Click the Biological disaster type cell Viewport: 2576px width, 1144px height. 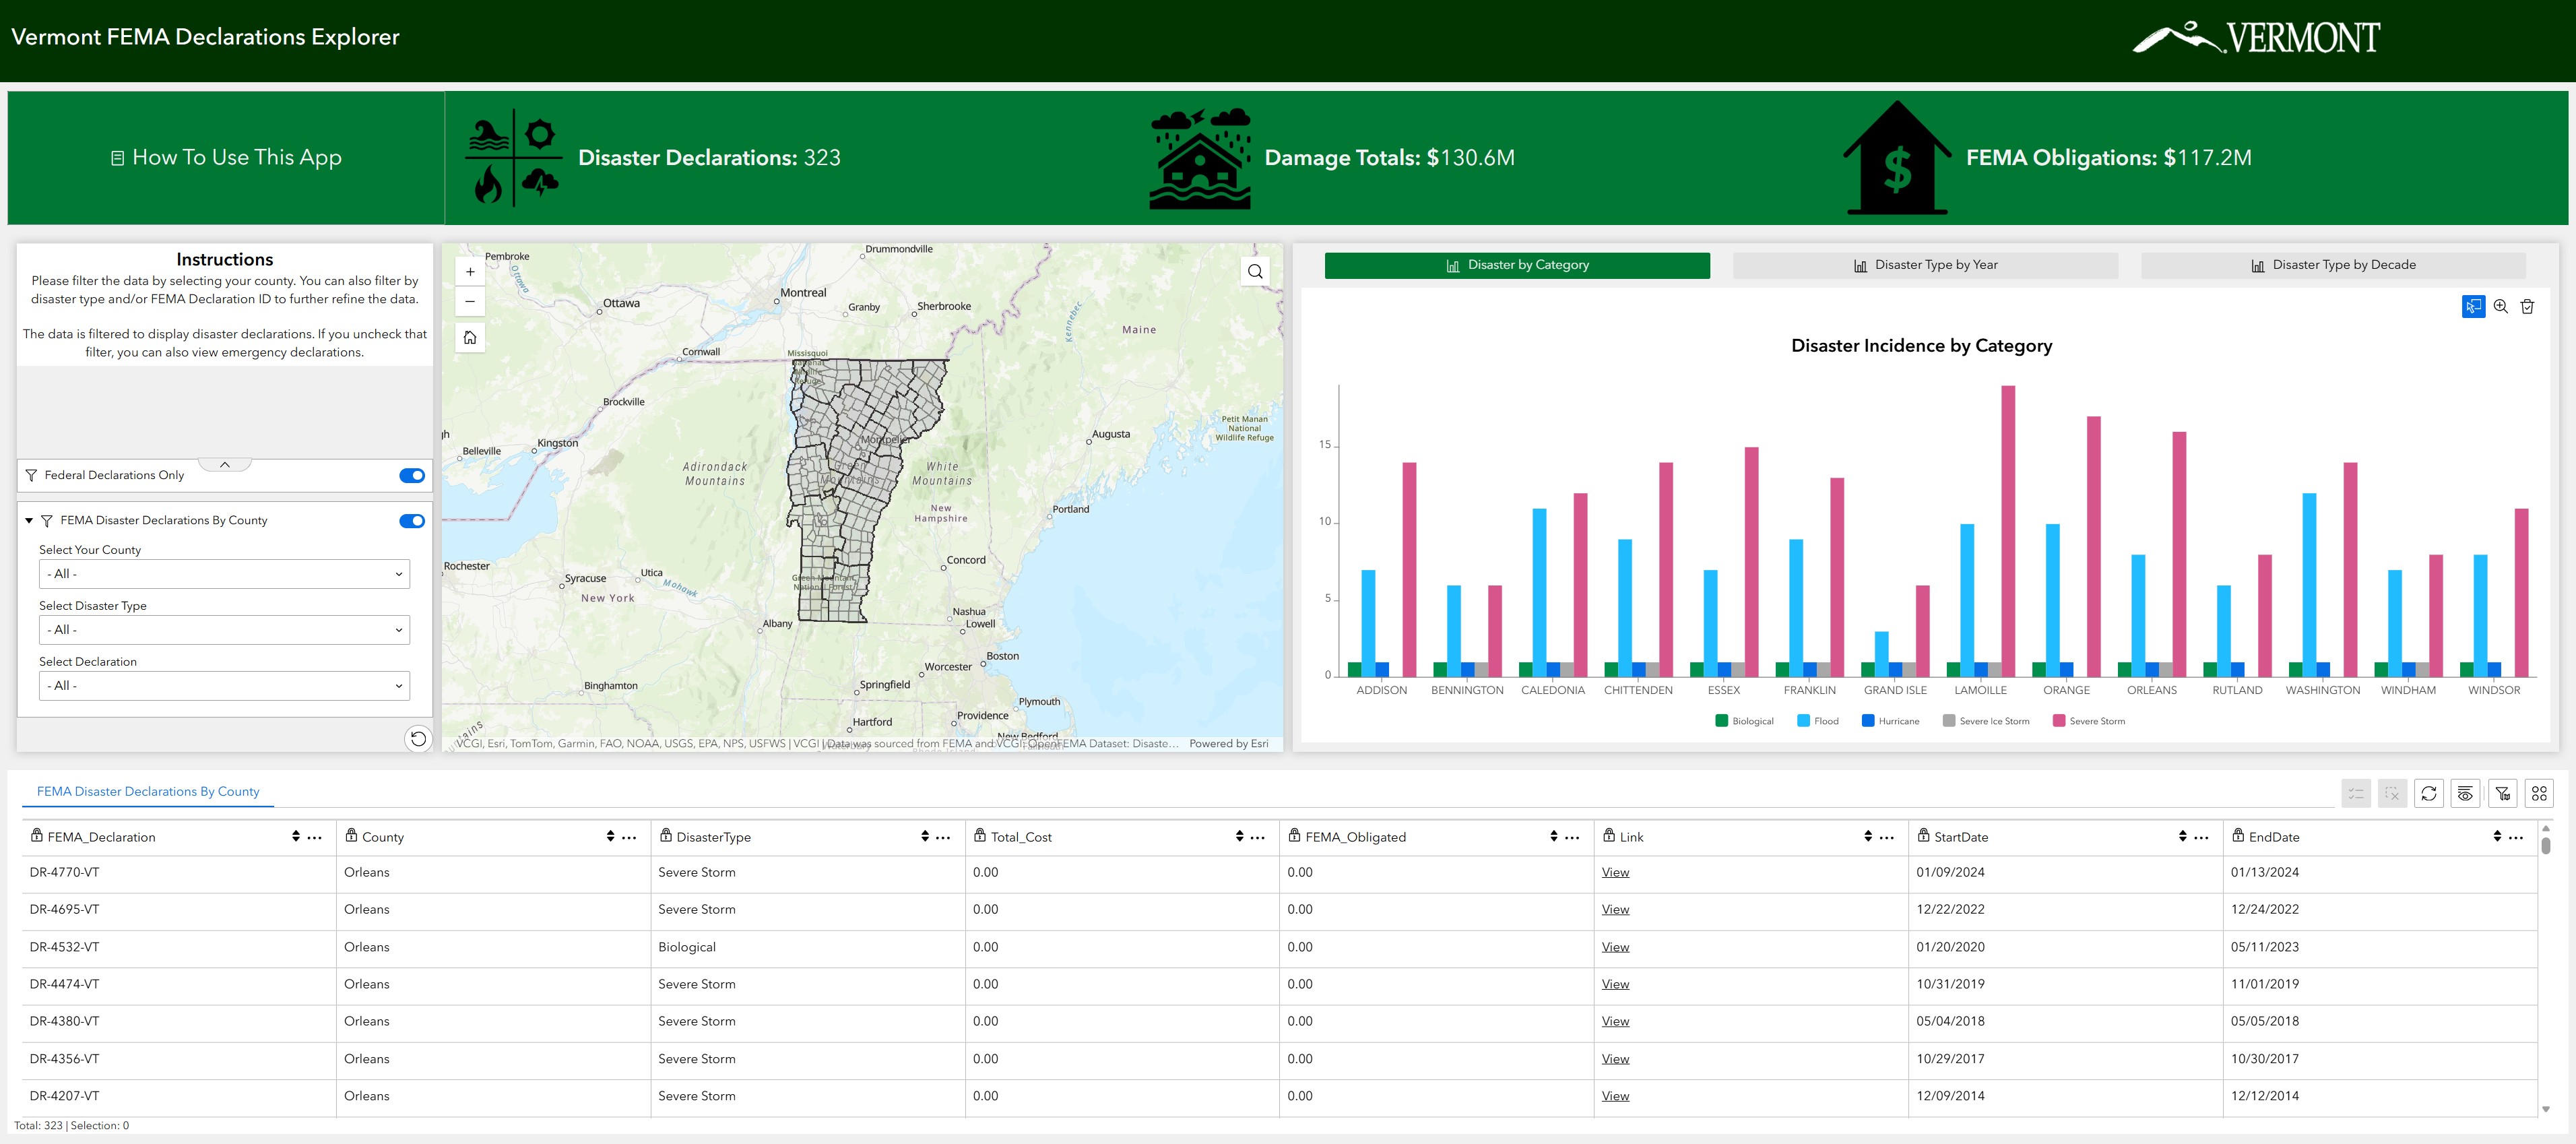(x=808, y=947)
